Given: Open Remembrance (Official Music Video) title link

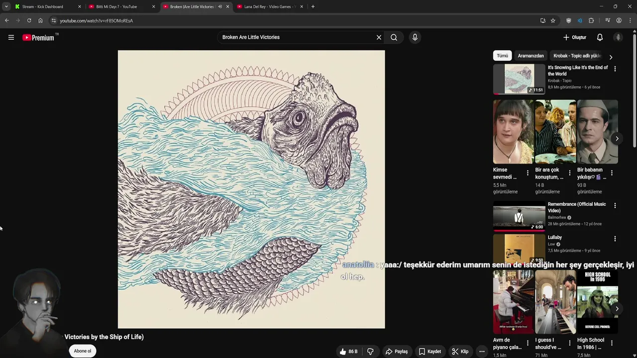Looking at the screenshot, I should 577,207.
